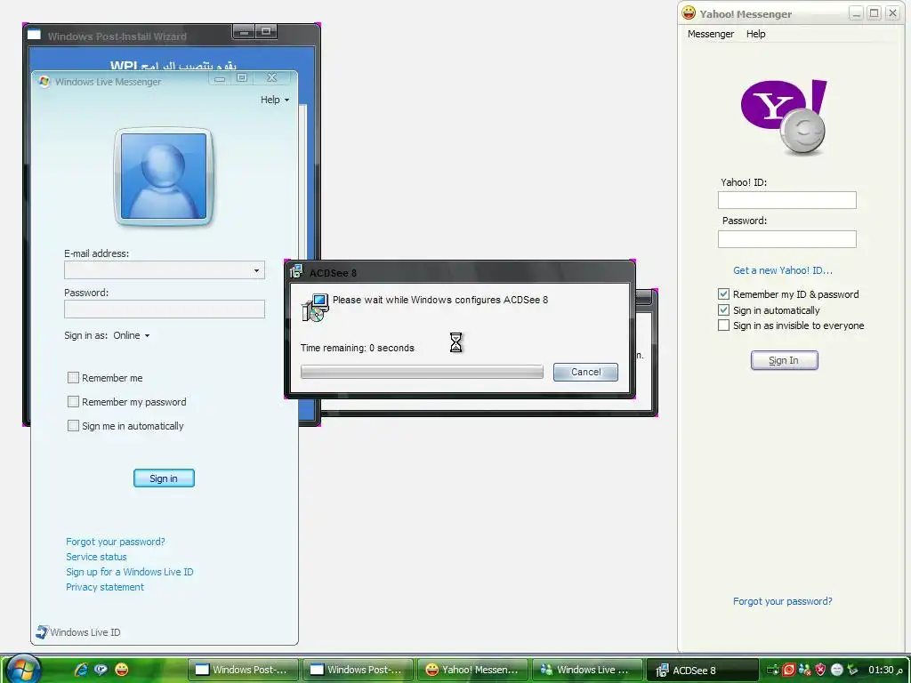Enable Remember me checkbox
This screenshot has height=683, width=911.
click(x=73, y=377)
